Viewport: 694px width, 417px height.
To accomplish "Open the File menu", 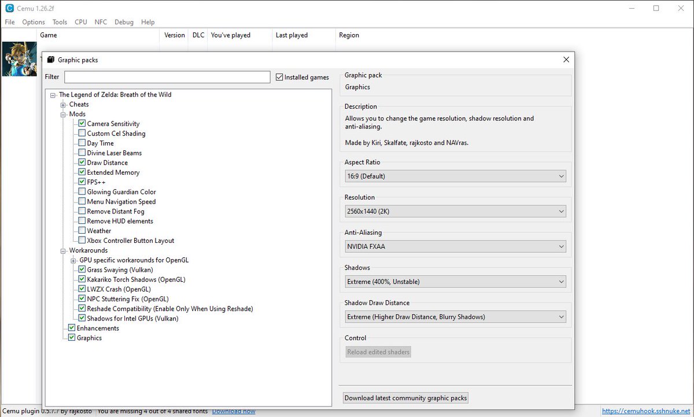I will tap(10, 22).
